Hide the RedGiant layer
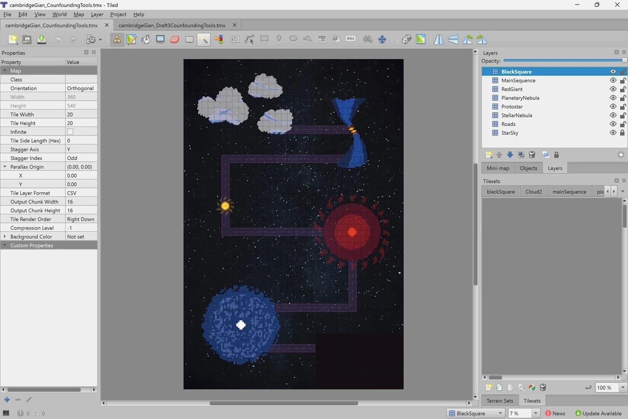The image size is (628, 419). click(613, 89)
